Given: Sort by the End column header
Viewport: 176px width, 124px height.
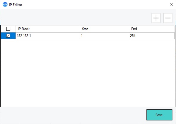Looking at the screenshot, I should coord(152,29).
